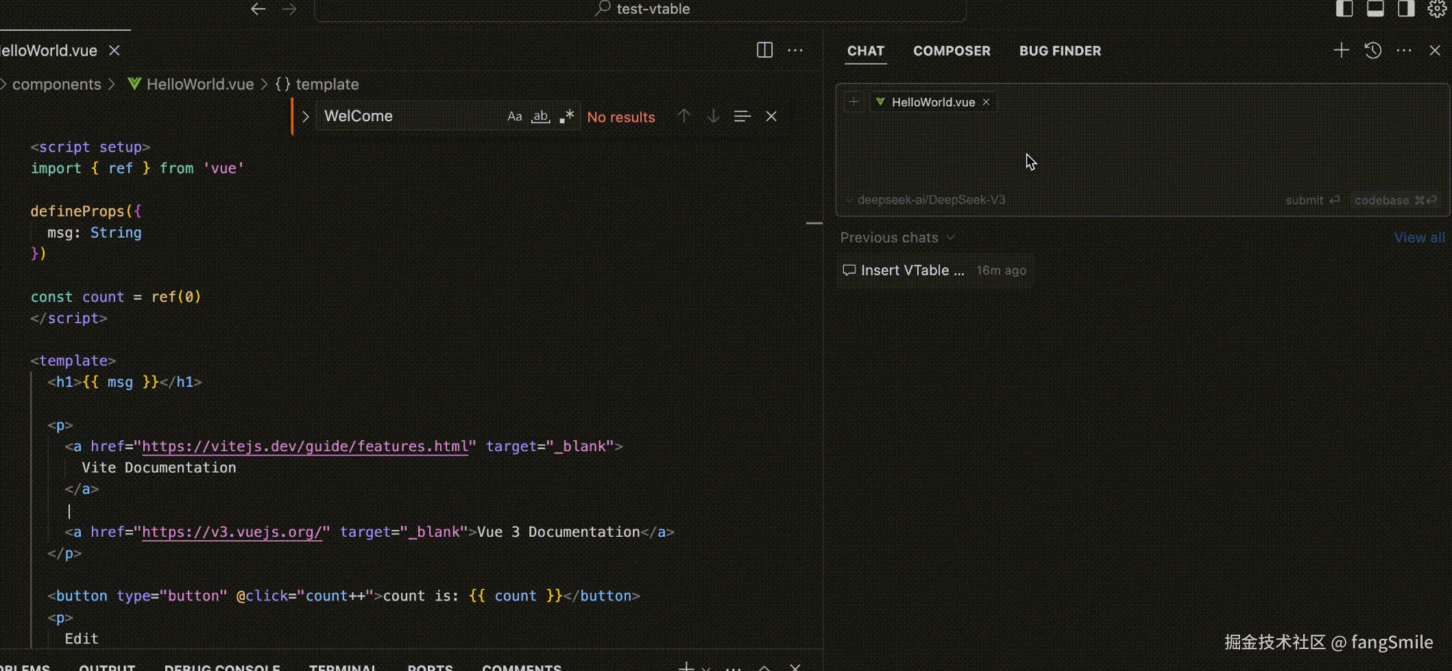
Task: Switch to the CHAT tab
Action: (x=866, y=51)
